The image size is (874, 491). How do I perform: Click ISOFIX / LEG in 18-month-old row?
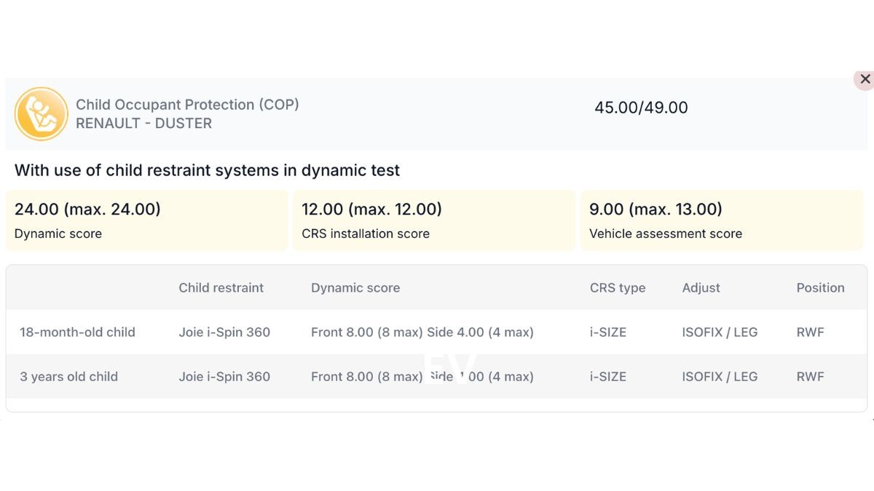pos(720,332)
